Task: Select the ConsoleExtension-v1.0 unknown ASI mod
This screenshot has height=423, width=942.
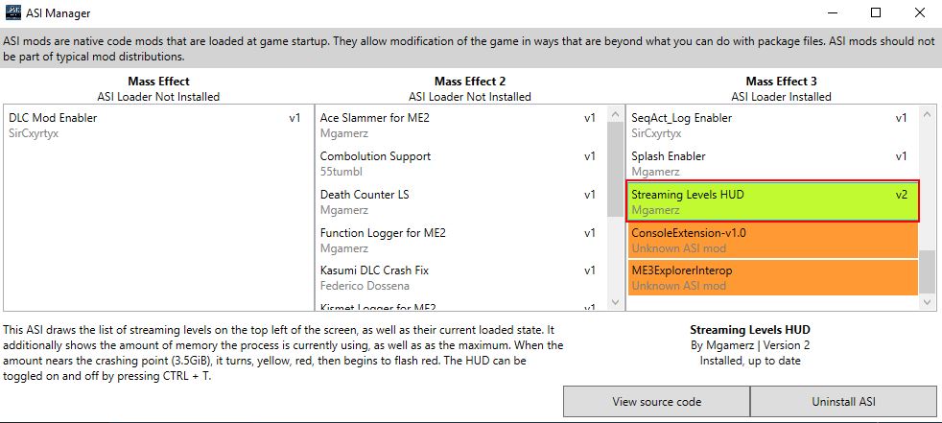Action: (773, 241)
